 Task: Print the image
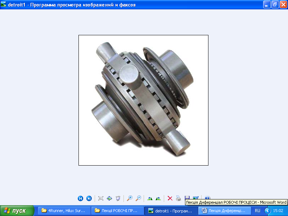pyautogui.click(x=179, y=198)
